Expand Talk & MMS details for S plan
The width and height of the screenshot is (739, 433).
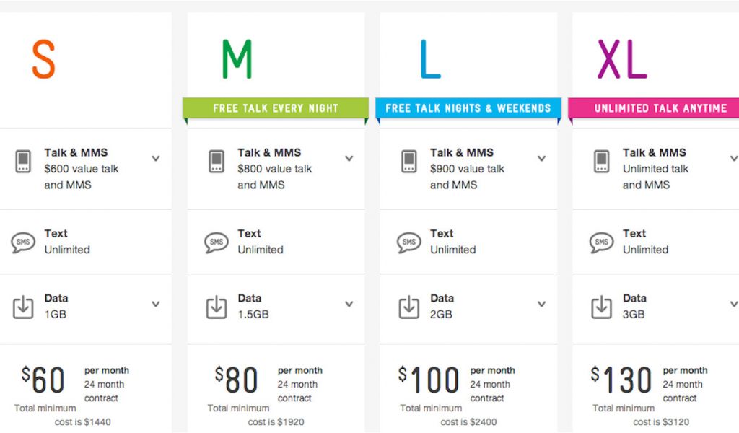[156, 158]
